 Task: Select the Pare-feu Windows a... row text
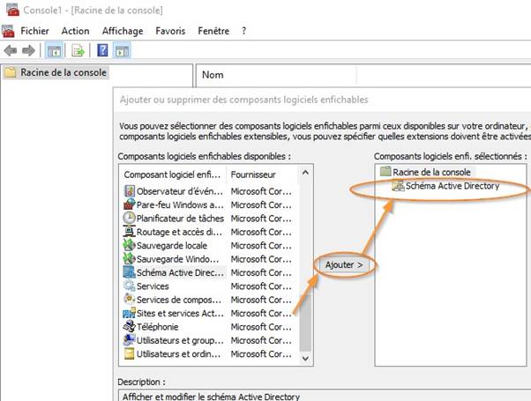[x=180, y=205]
